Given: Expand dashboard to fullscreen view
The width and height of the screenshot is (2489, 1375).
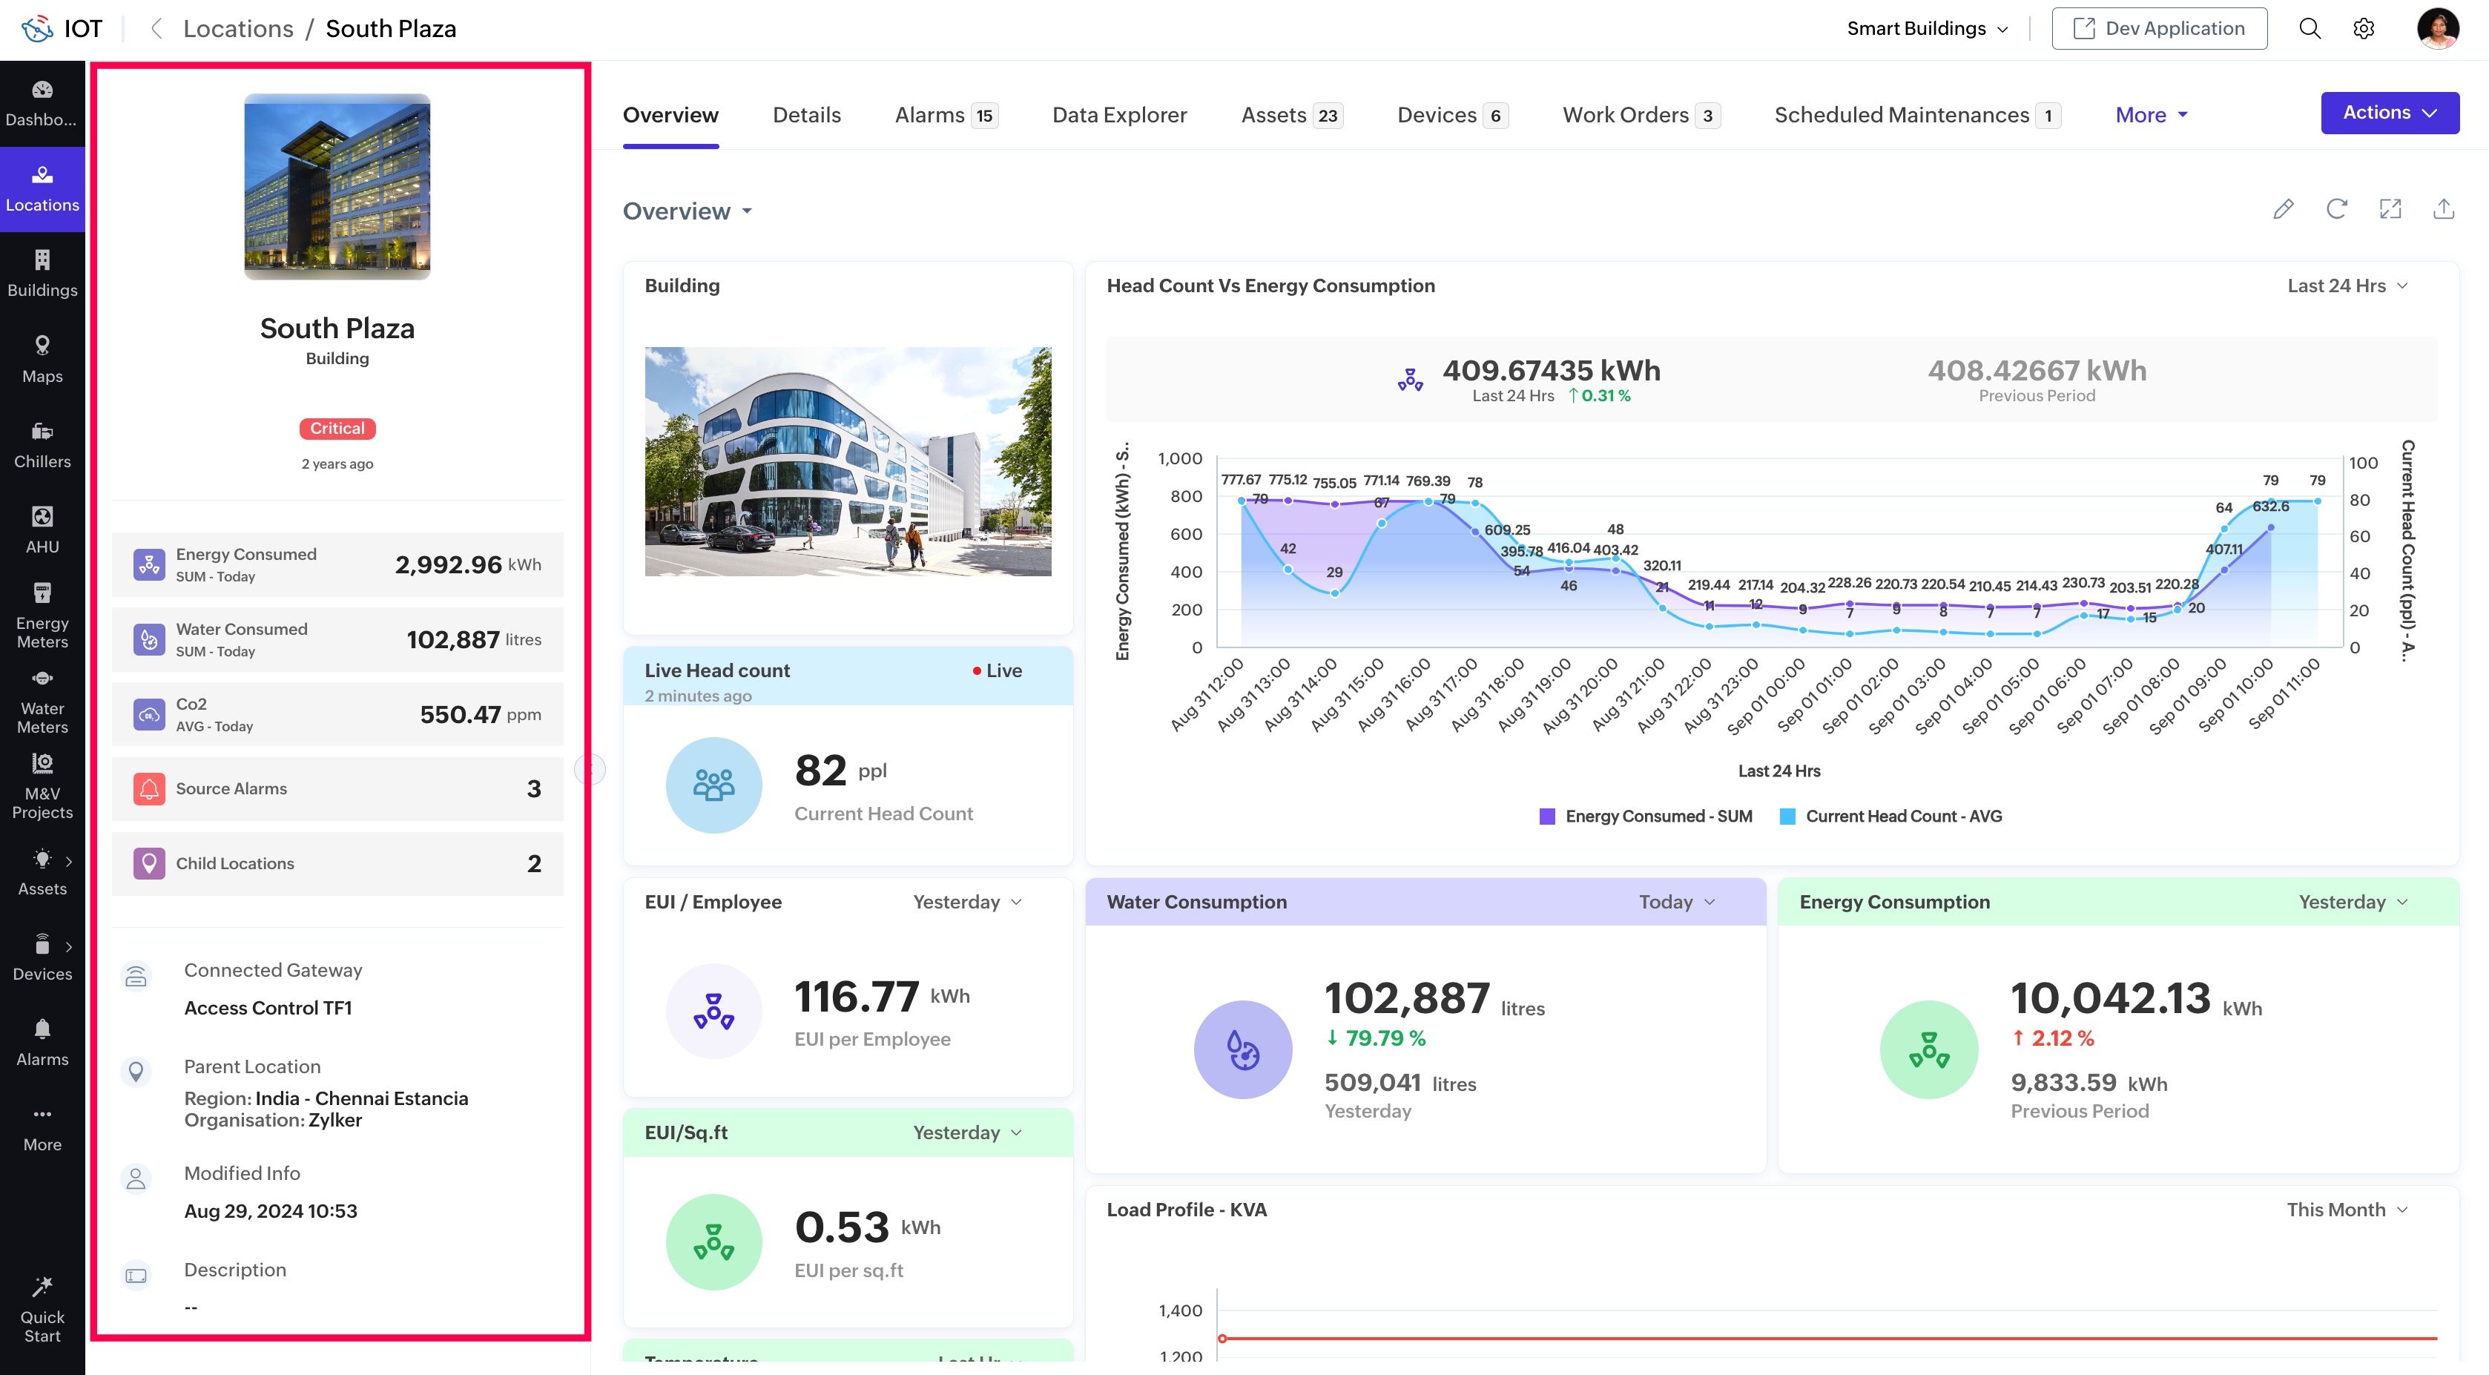Looking at the screenshot, I should coord(2390,210).
